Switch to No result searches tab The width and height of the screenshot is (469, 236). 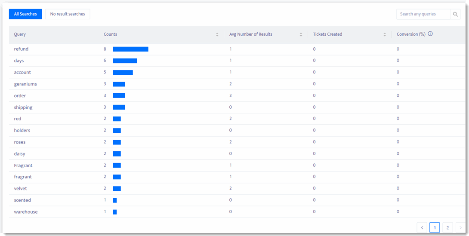coord(68,14)
